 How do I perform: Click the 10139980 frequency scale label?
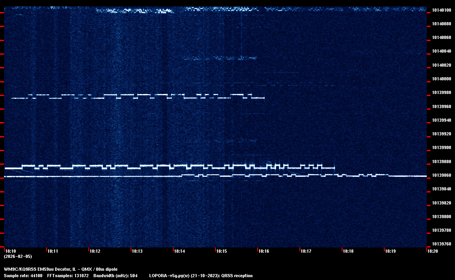click(x=441, y=93)
